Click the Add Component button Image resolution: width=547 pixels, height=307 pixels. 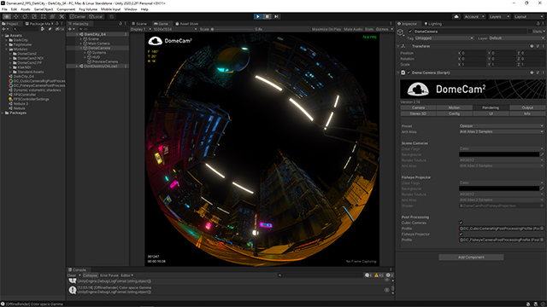pyautogui.click(x=471, y=258)
